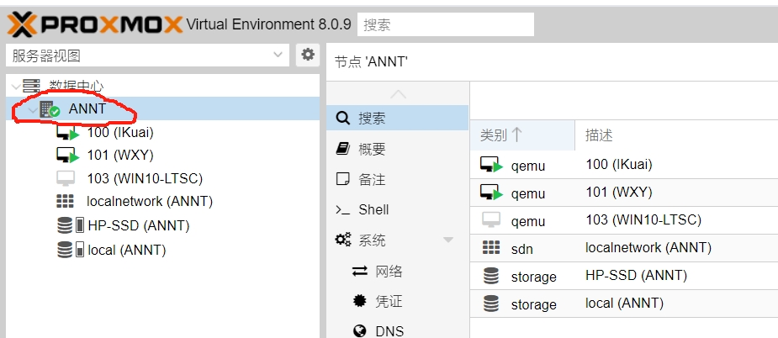Click running VM icon for 100 (IKuai) in tree
This screenshot has height=338, width=778.
coord(67,133)
